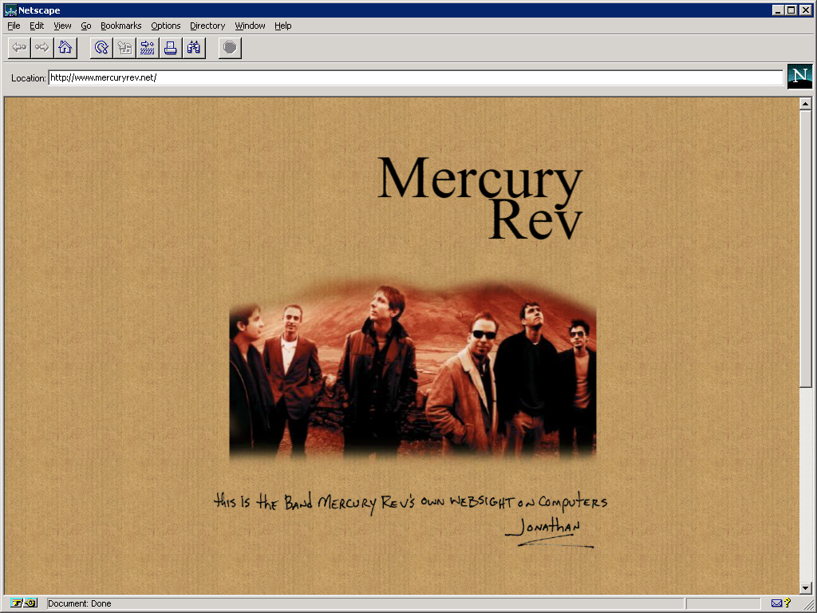Click the Location URL field
The width and height of the screenshot is (817, 613).
tap(416, 77)
